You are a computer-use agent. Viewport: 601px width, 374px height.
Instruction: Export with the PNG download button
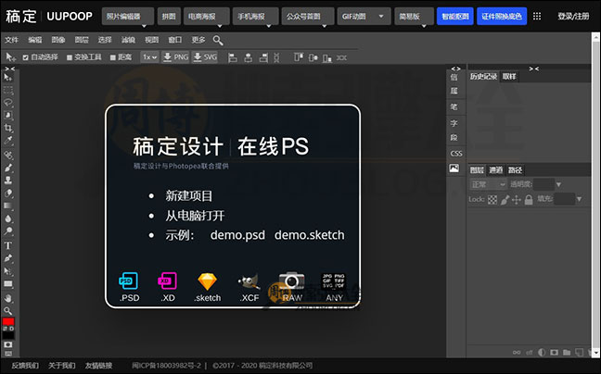[x=175, y=57]
